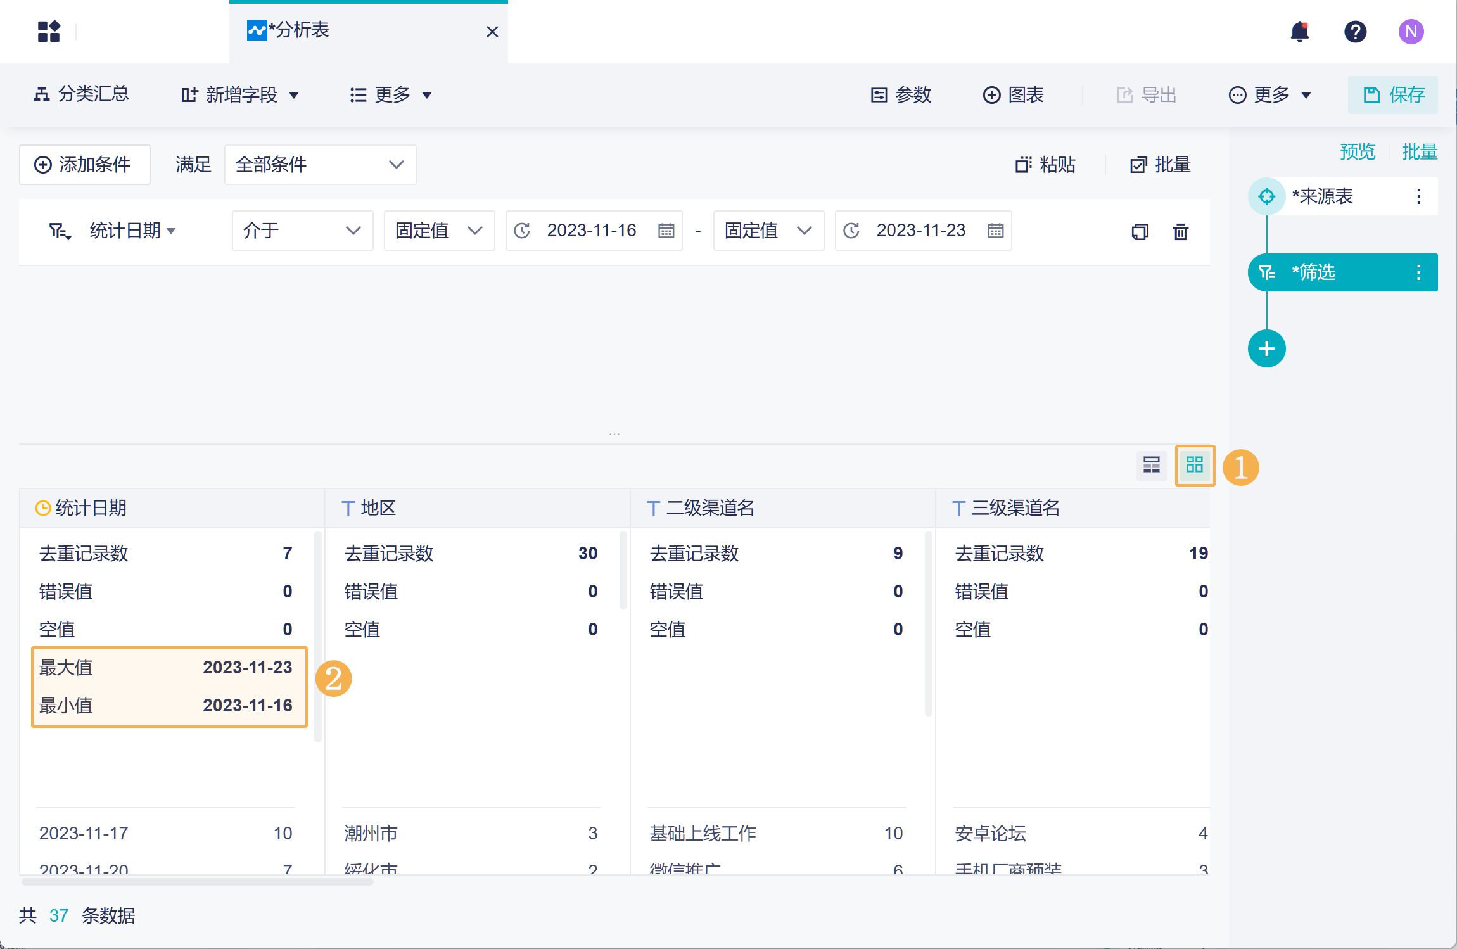
Task: Click the notification bell icon
Action: tap(1299, 31)
